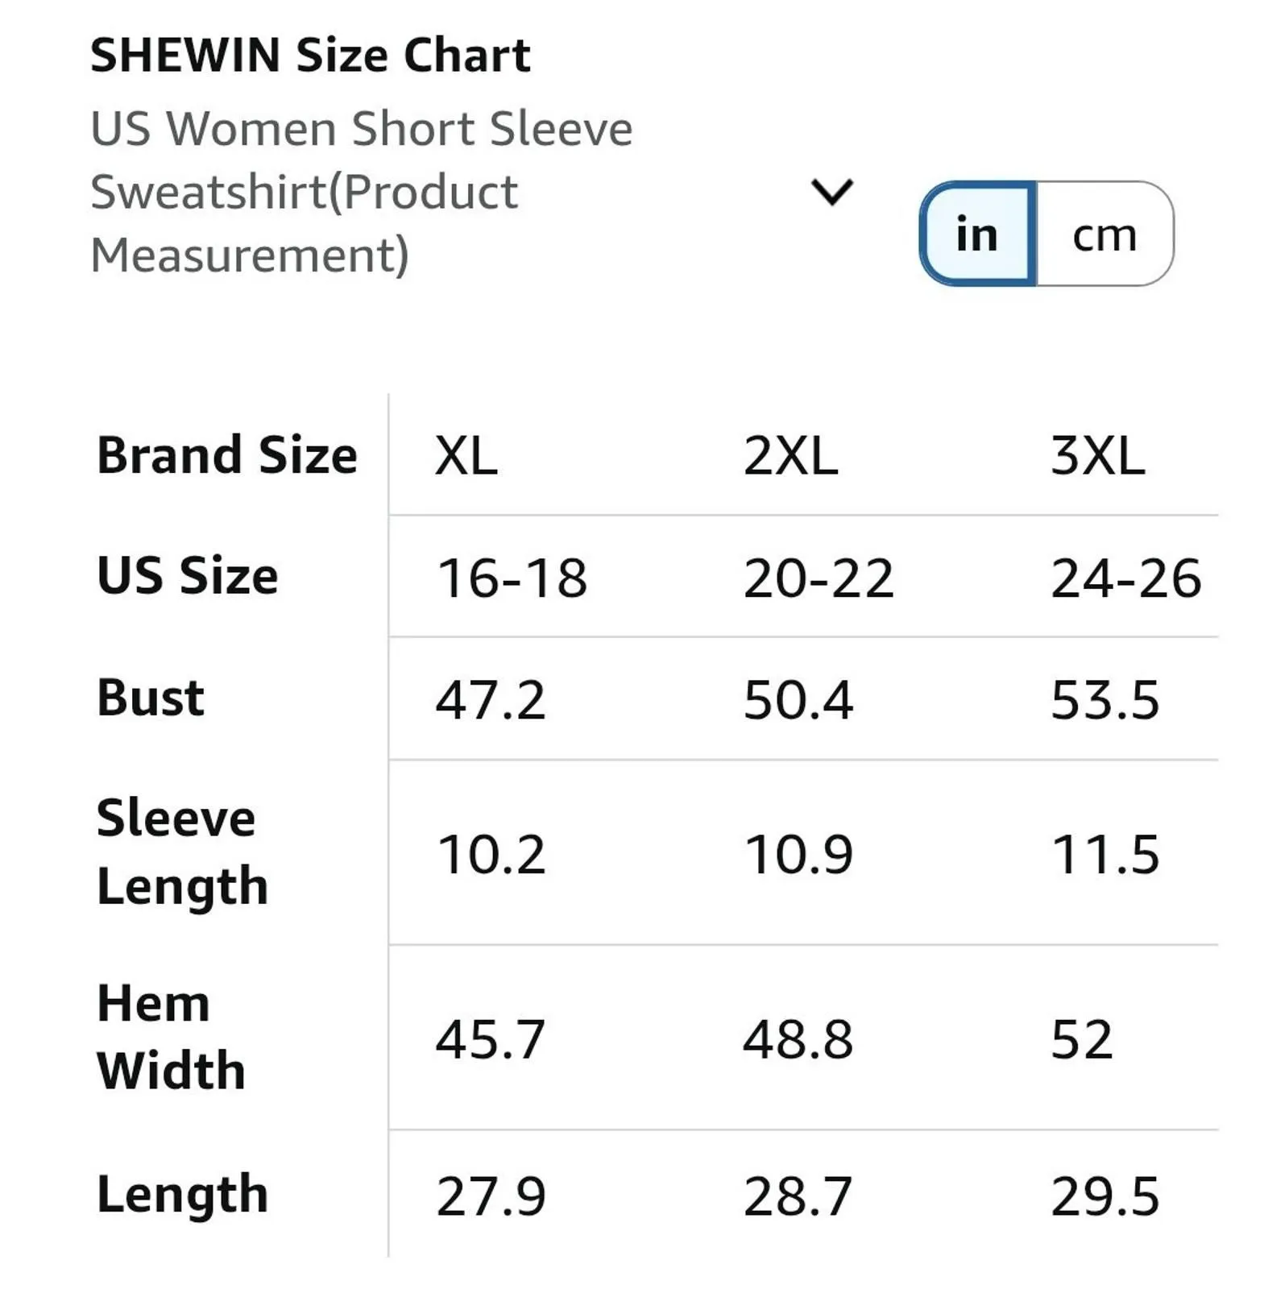1264x1289 pixels.
Task: Click the 11.5 sleeve length value
Action: pos(1105,854)
